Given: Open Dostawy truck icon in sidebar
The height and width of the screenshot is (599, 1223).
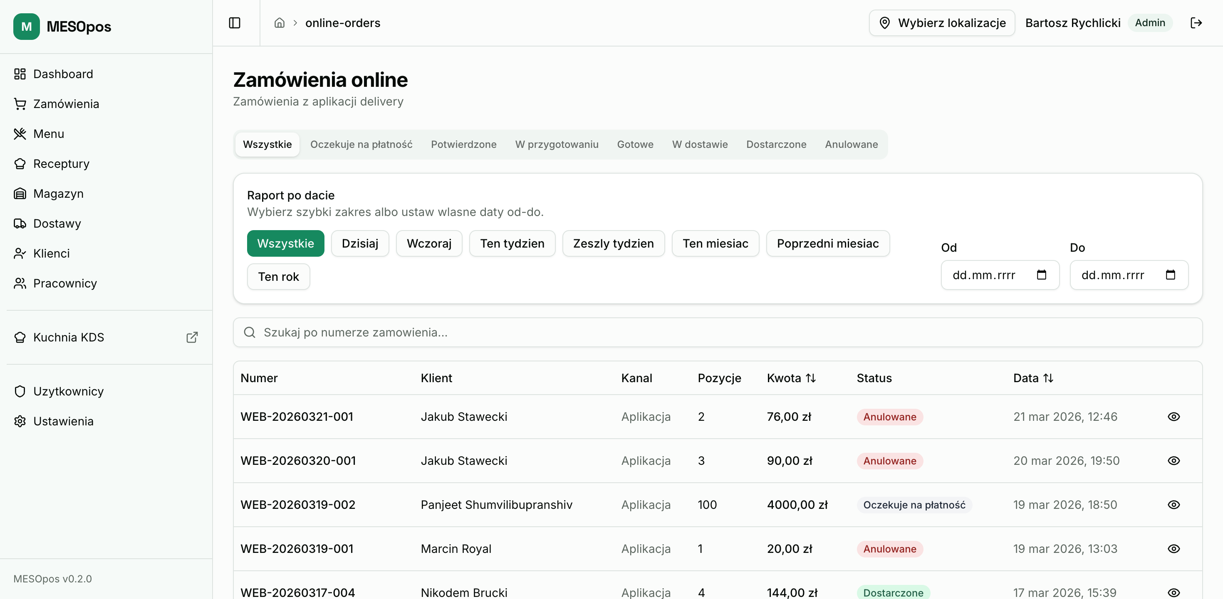Looking at the screenshot, I should tap(20, 223).
